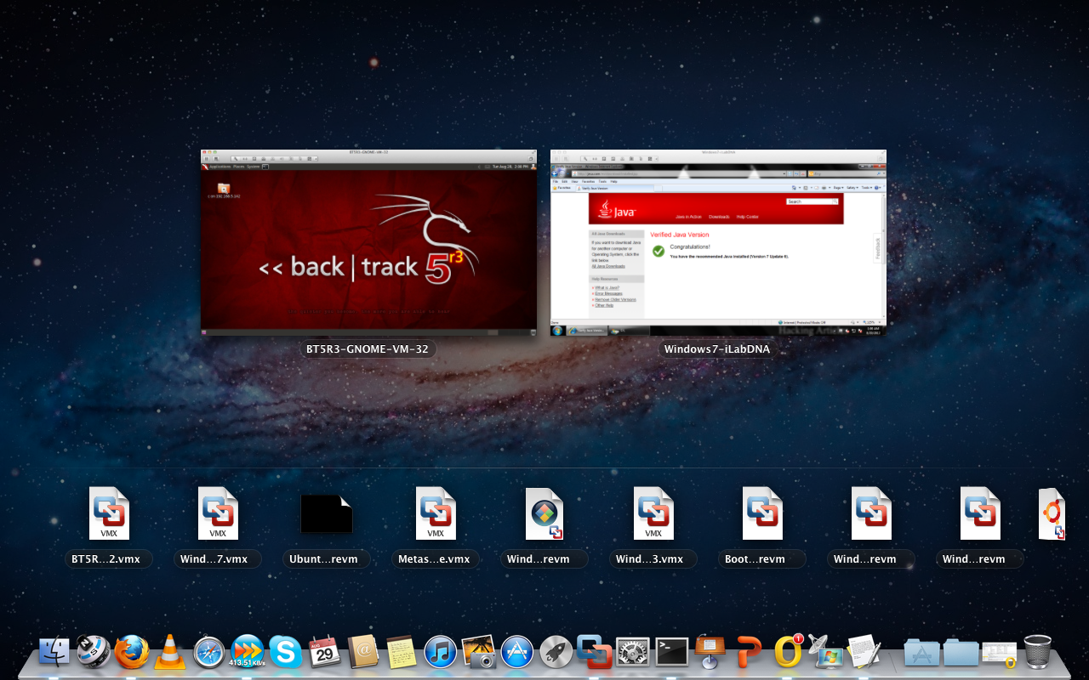Click the Windows7-iLabDNA window label
The width and height of the screenshot is (1089, 680).
(716, 348)
